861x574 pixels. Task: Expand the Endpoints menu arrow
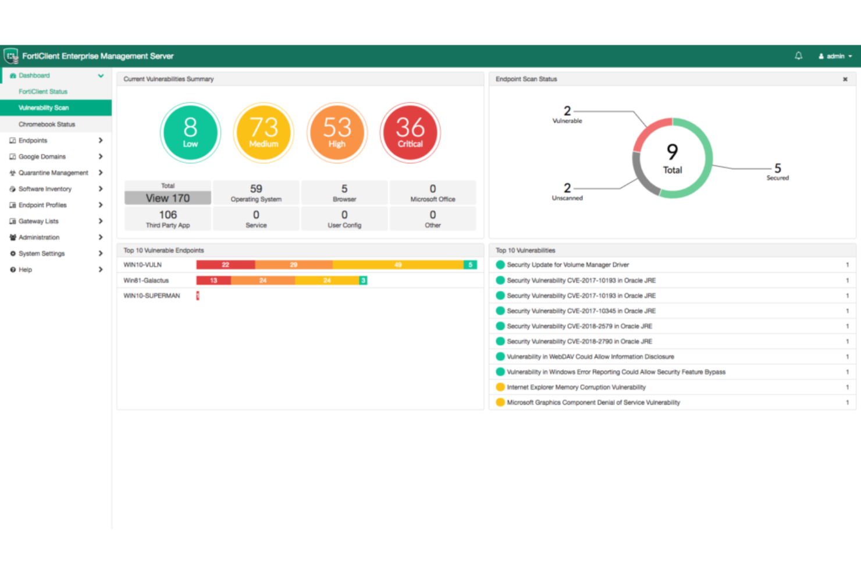pyautogui.click(x=101, y=140)
